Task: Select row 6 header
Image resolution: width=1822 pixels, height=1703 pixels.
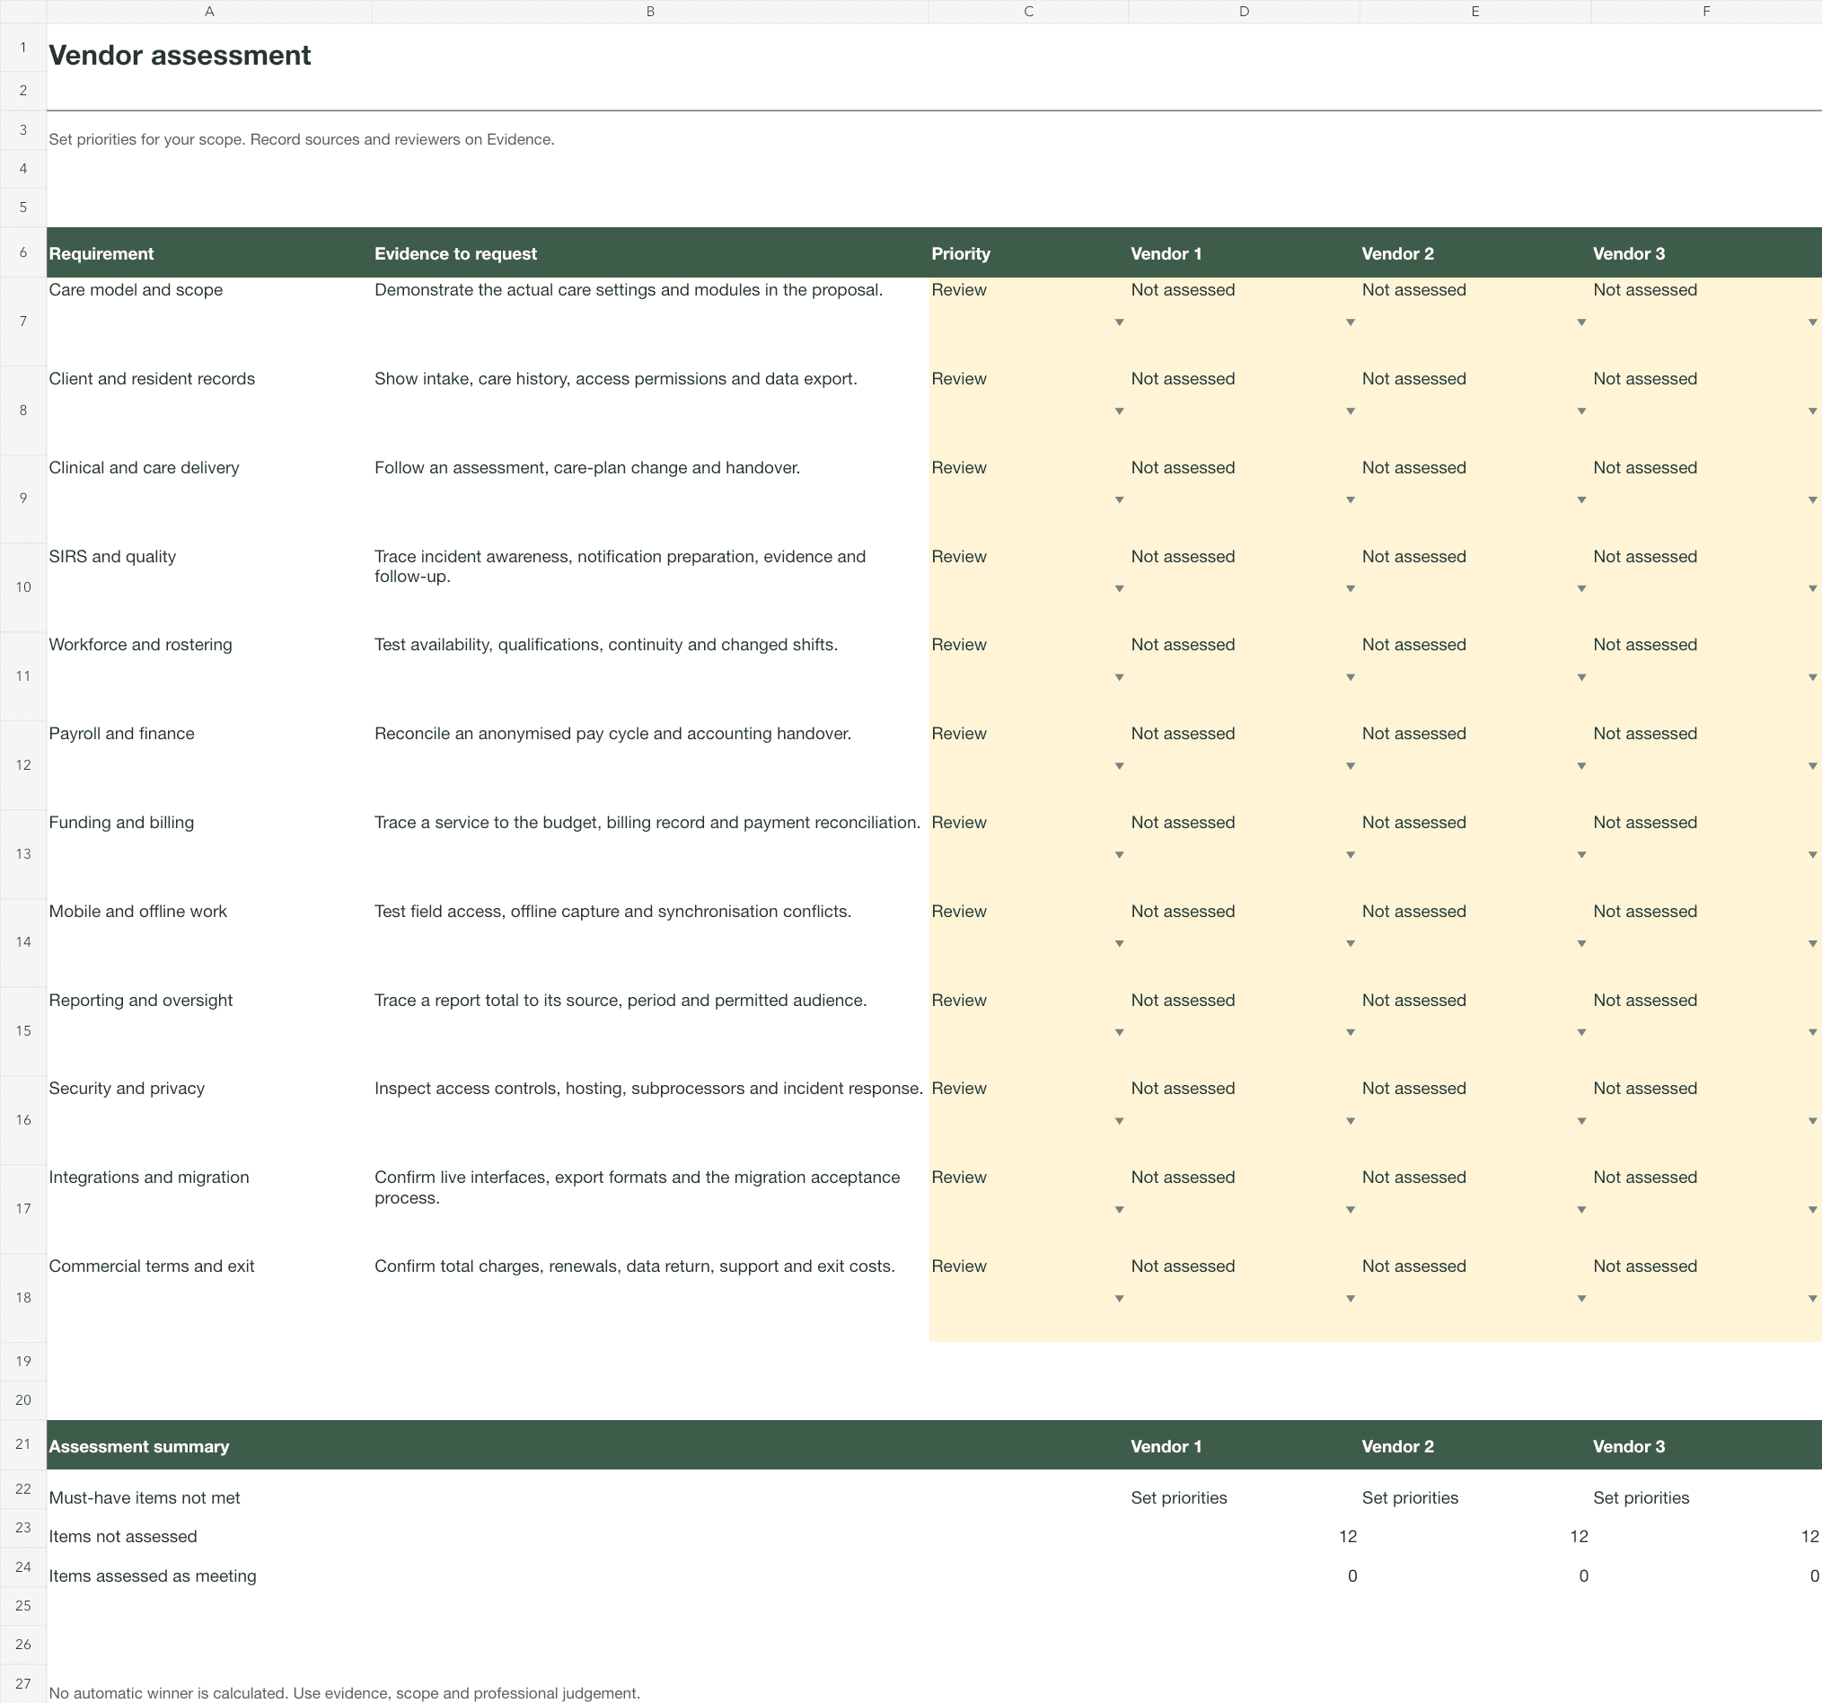Action: coord(23,252)
